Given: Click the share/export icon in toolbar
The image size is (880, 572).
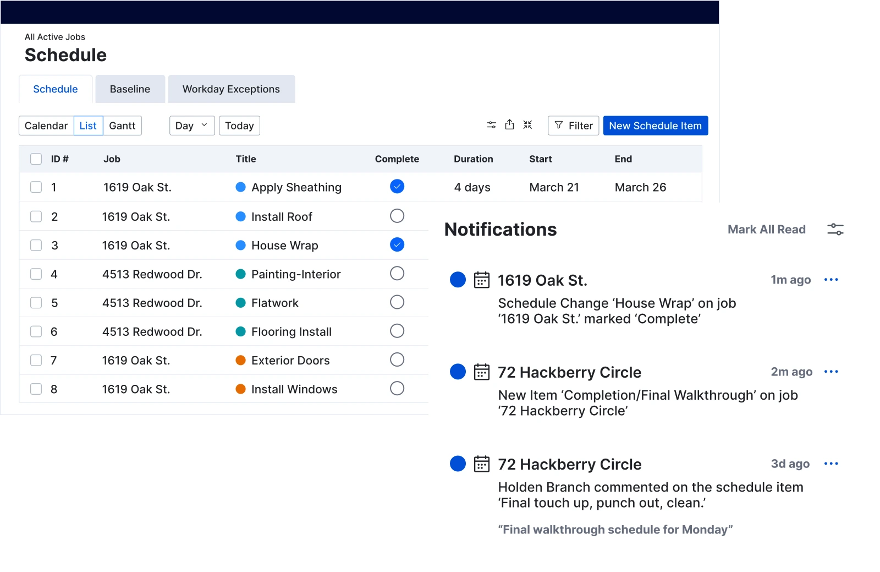Looking at the screenshot, I should (510, 124).
